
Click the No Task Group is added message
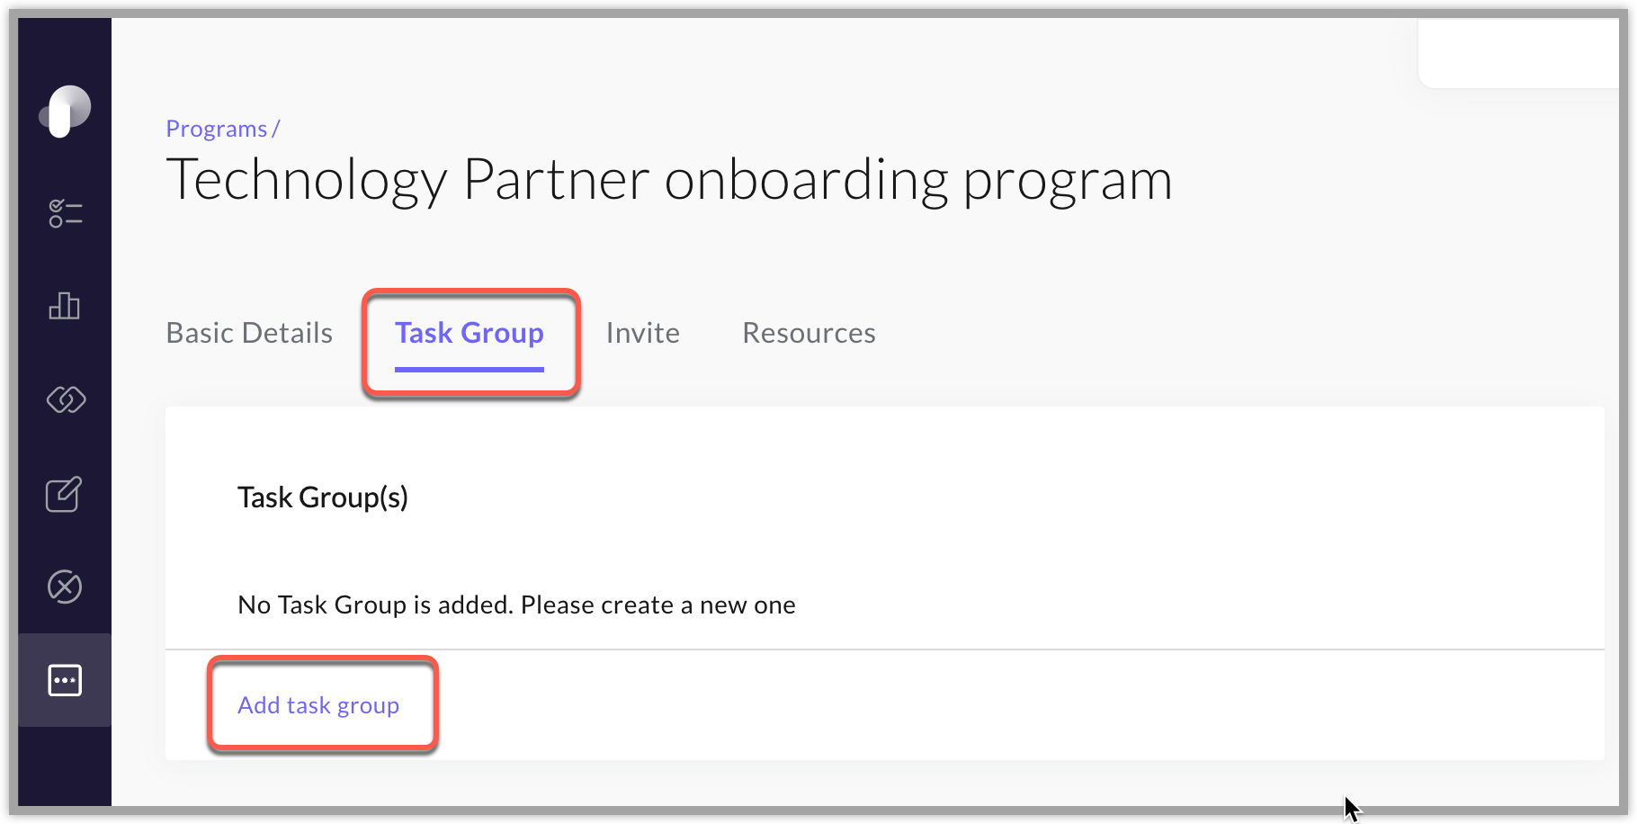coord(516,605)
